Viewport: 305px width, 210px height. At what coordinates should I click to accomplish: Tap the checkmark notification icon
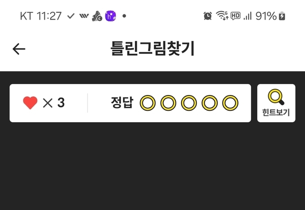tap(71, 16)
